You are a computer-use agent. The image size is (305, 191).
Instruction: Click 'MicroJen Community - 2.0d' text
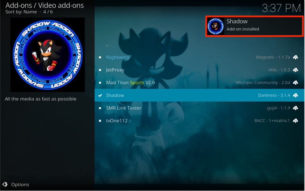pos(263,82)
